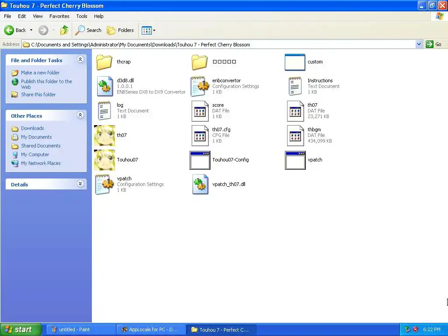This screenshot has height=336, width=448.
Task: Click the Forward navigation arrow
Action: (43, 30)
